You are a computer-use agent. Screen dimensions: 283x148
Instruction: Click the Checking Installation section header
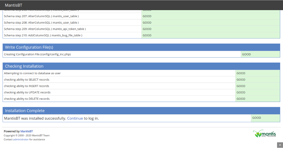141,66
